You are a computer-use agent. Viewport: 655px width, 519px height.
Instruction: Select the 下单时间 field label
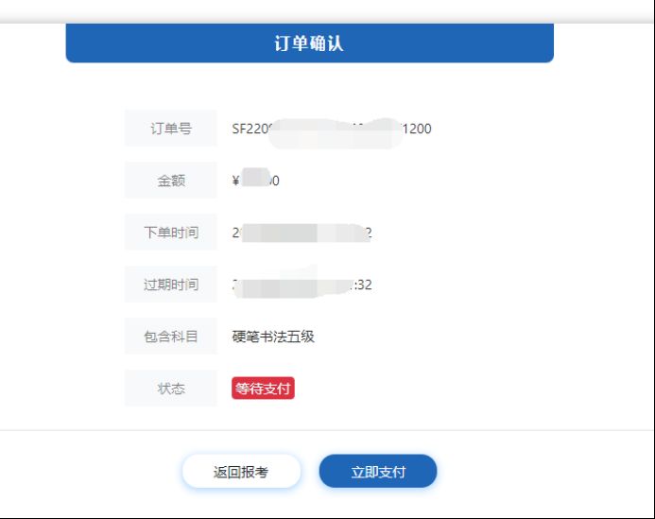pos(171,232)
